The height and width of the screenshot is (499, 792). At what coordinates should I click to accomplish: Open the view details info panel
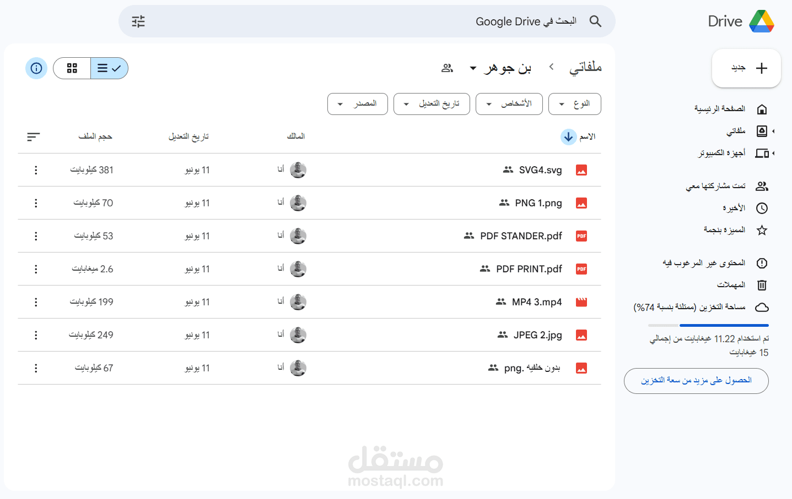pos(36,68)
